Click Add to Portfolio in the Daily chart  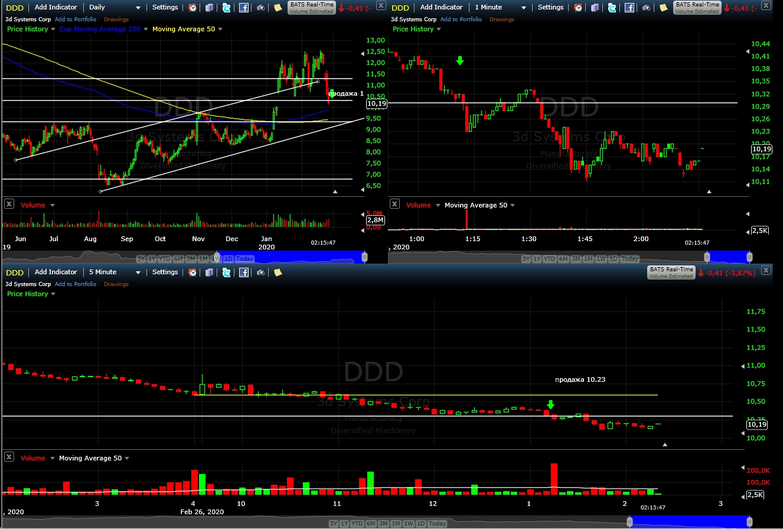(x=76, y=20)
